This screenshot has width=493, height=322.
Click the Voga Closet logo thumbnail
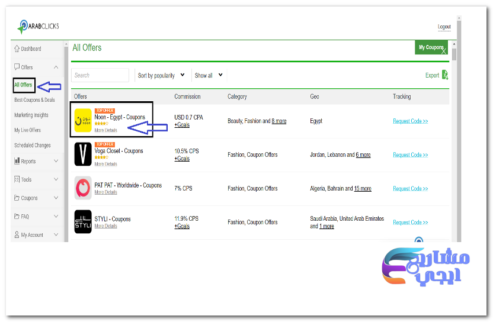83,154
